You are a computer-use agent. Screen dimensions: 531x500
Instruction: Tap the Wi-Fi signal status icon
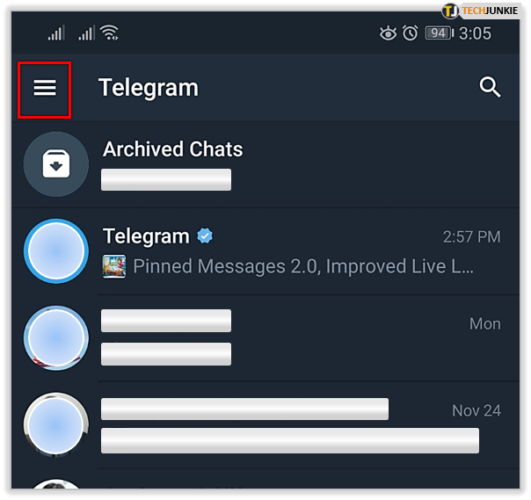click(x=109, y=33)
